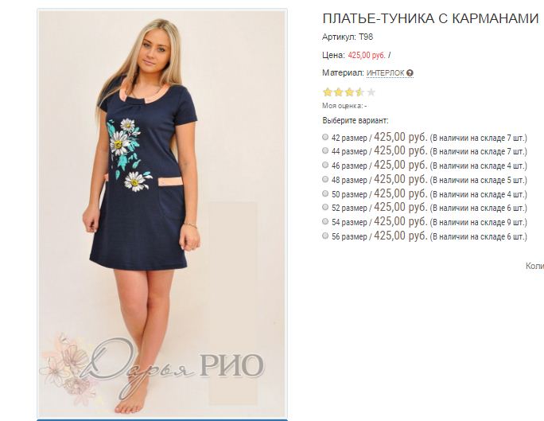This screenshot has width=544, height=421.
Task: Rate the product with the fifth star
Action: pyautogui.click(x=371, y=92)
